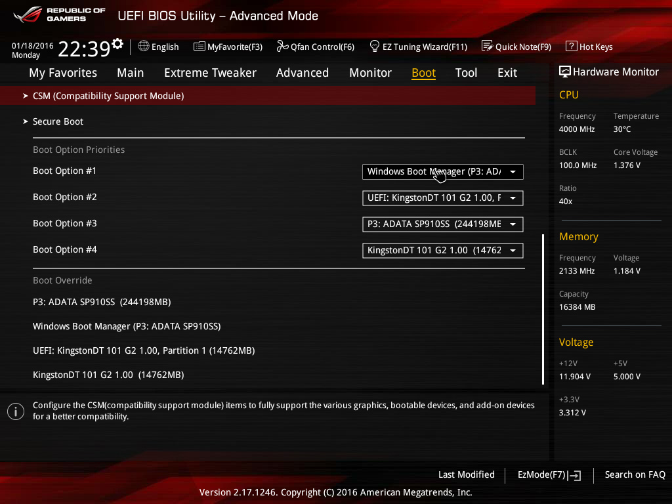Click Search on FAQ
Image resolution: width=672 pixels, height=504 pixels.
(x=635, y=474)
